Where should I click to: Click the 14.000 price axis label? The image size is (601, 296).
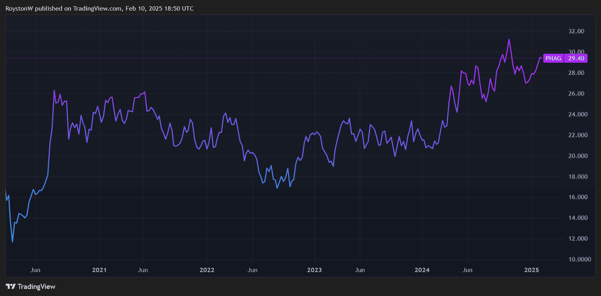[x=577, y=218]
